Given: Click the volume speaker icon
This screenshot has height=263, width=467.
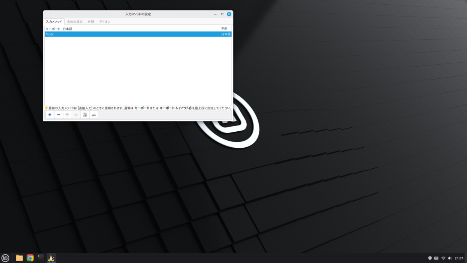Looking at the screenshot, I should coord(449,258).
